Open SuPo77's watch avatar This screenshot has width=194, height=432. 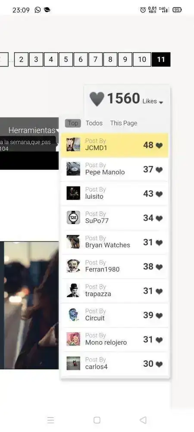click(73, 217)
